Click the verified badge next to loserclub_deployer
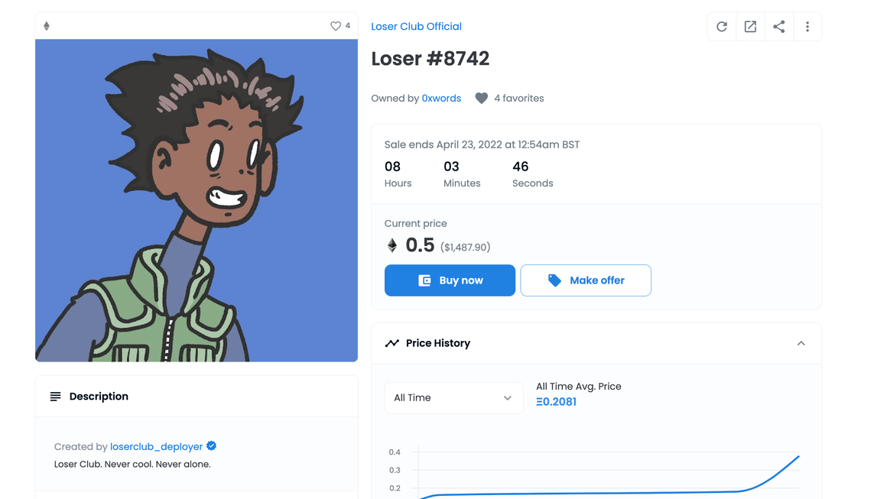The width and height of the screenshot is (887, 499). (x=212, y=446)
